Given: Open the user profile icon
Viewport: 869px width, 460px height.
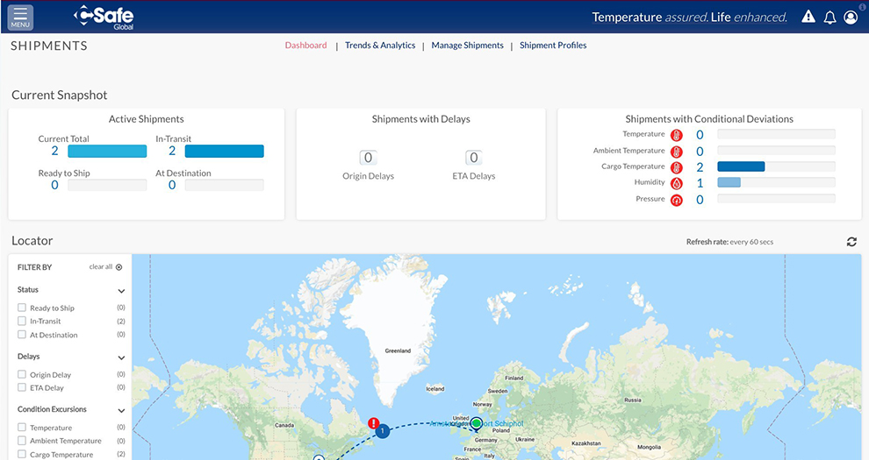Looking at the screenshot, I should (x=850, y=18).
